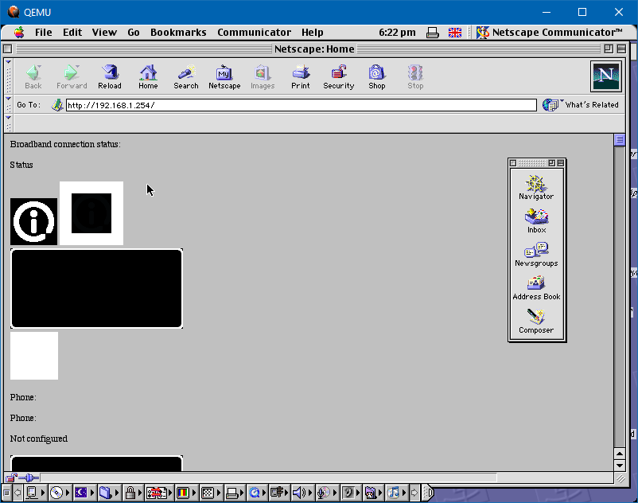Click the My Netscape toolbar button
The image size is (638, 503).
click(x=224, y=76)
